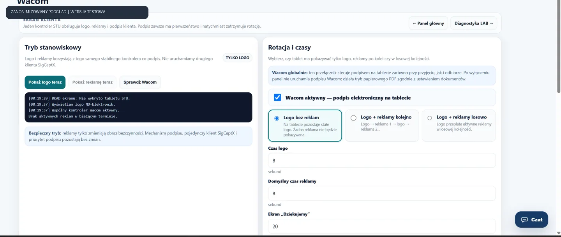Click the TYLKO LOGO status badge
Viewport: 561px width, 237px height.
[238, 58]
